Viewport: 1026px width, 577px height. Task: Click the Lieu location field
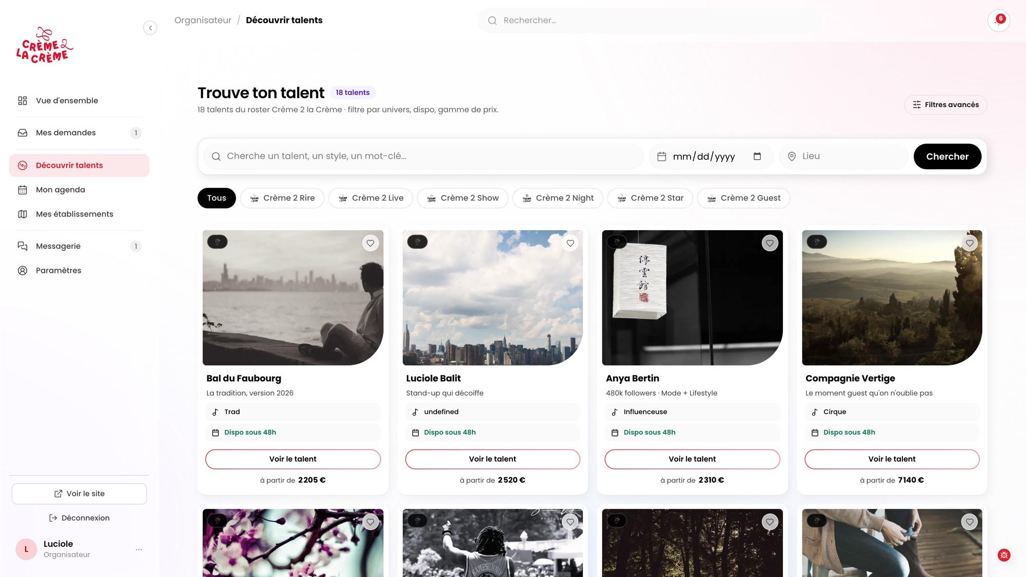pos(843,156)
